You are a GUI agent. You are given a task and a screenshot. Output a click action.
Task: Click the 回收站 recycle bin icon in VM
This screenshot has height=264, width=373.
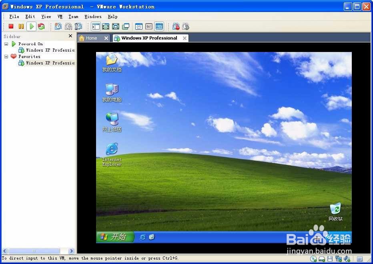pos(335,212)
